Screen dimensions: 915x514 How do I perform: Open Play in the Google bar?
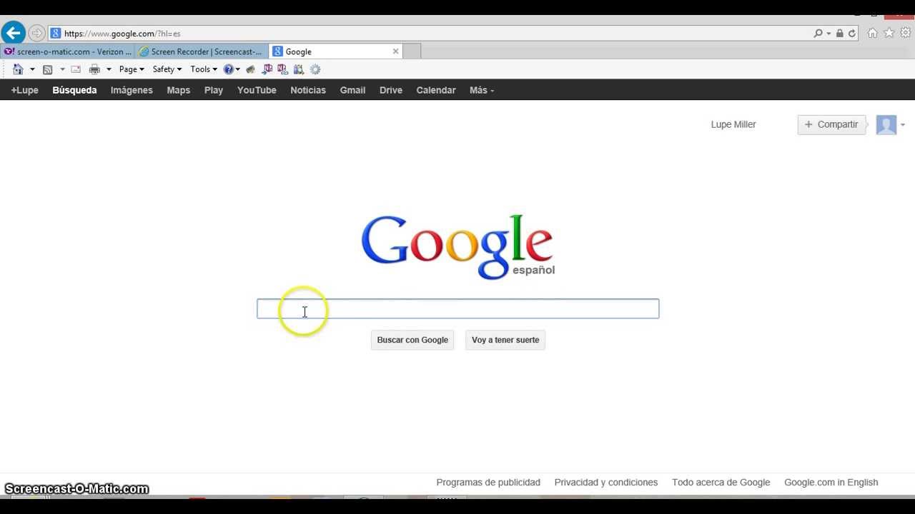point(214,90)
